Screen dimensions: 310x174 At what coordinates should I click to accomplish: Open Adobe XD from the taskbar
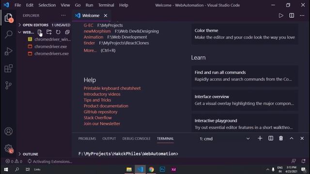coord(173,169)
